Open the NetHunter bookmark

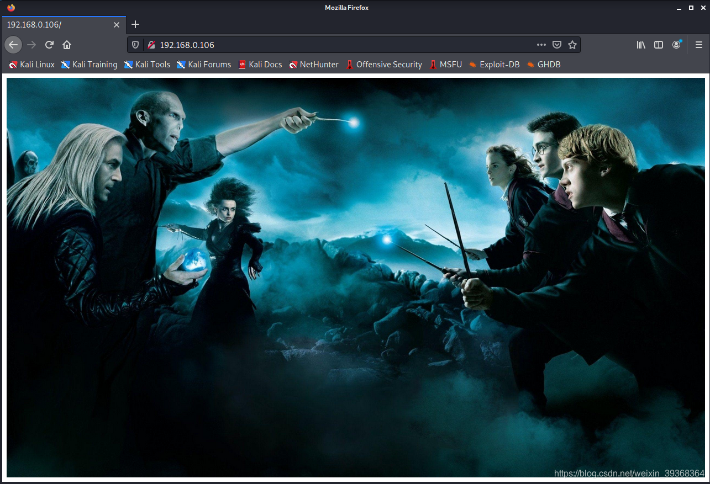click(x=313, y=65)
